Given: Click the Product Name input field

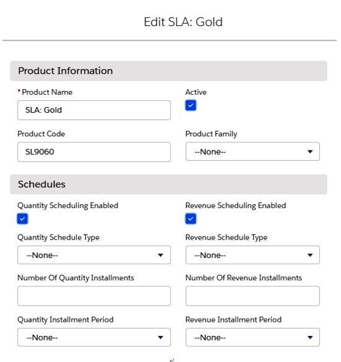Looking at the screenshot, I should tap(94, 110).
